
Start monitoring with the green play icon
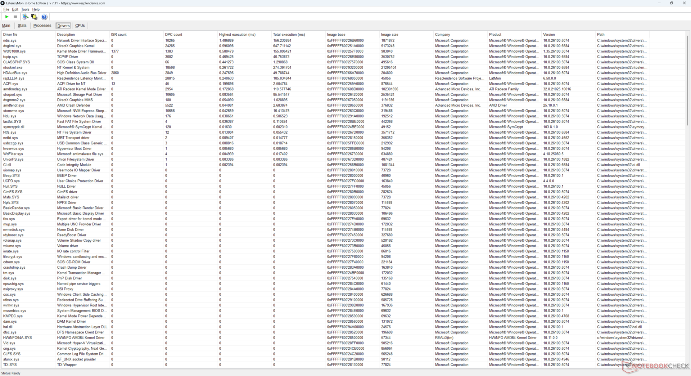7,17
